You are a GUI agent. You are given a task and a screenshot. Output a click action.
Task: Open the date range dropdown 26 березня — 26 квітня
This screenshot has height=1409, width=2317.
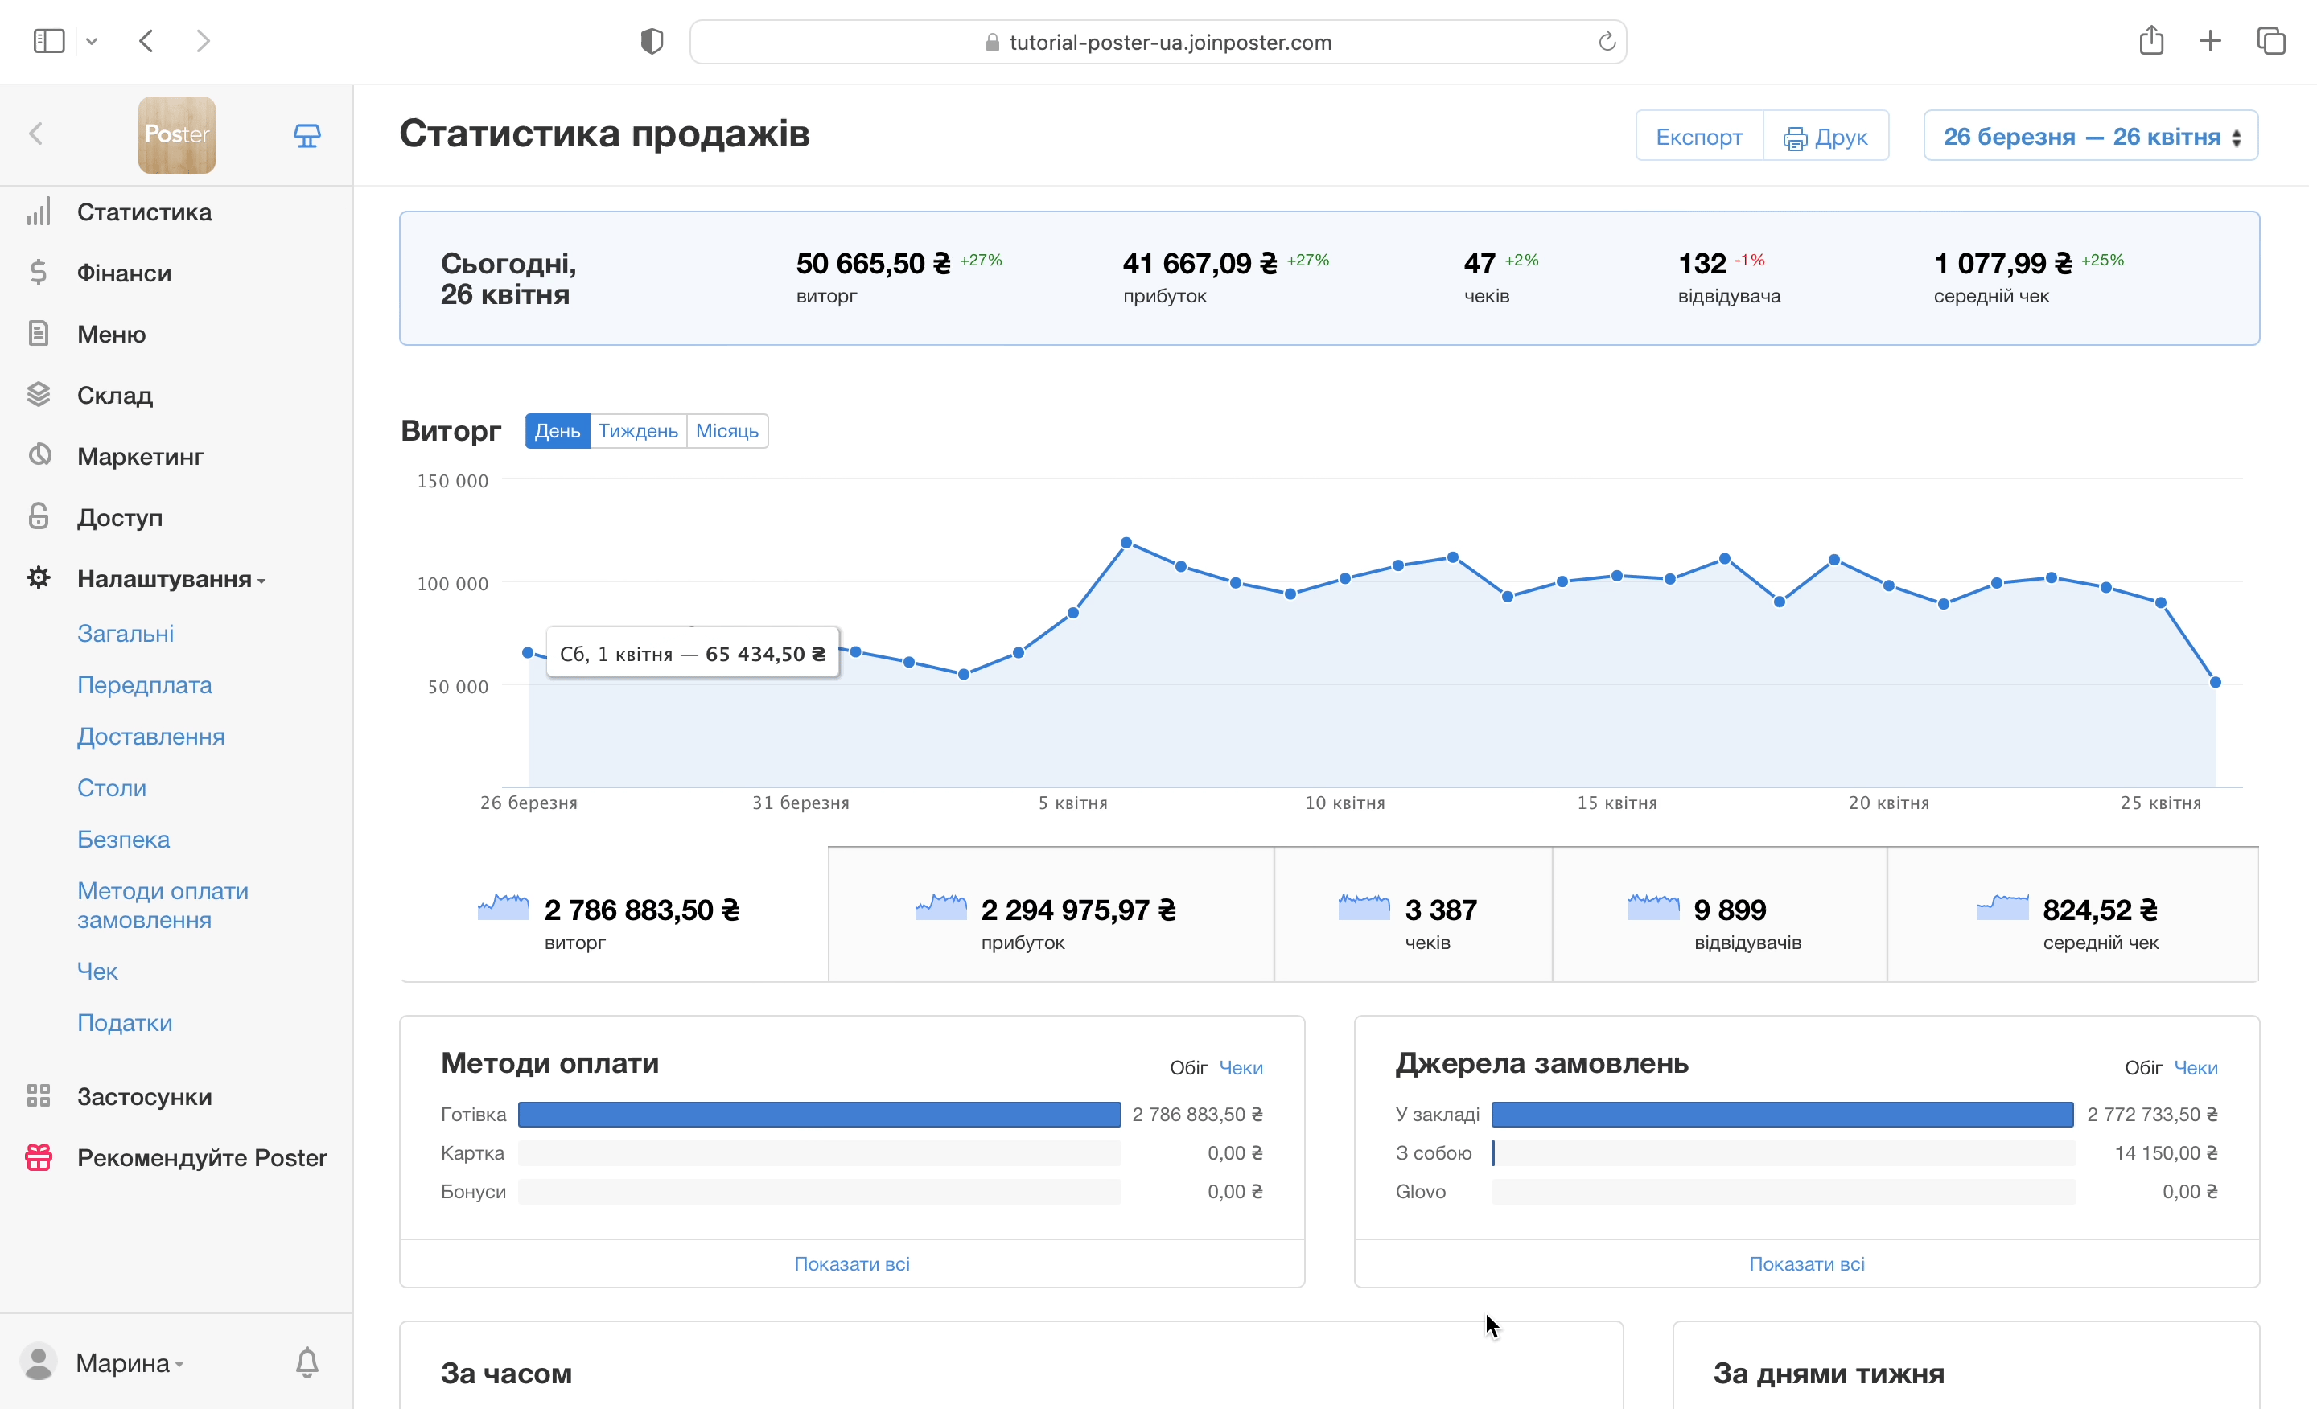[x=2090, y=136]
